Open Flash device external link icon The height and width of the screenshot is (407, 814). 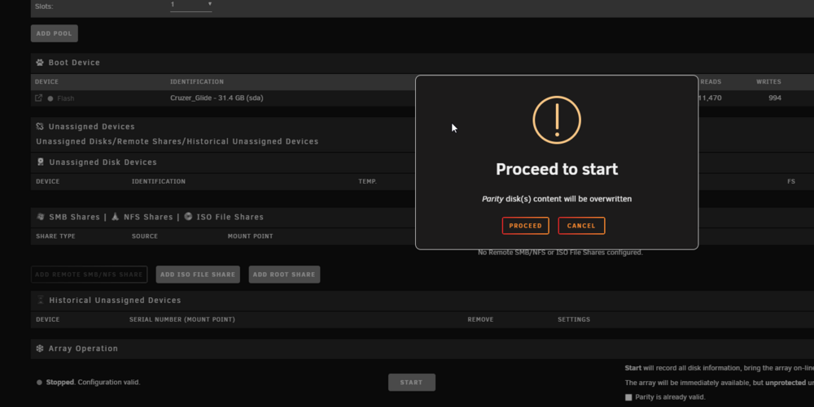[38, 97]
